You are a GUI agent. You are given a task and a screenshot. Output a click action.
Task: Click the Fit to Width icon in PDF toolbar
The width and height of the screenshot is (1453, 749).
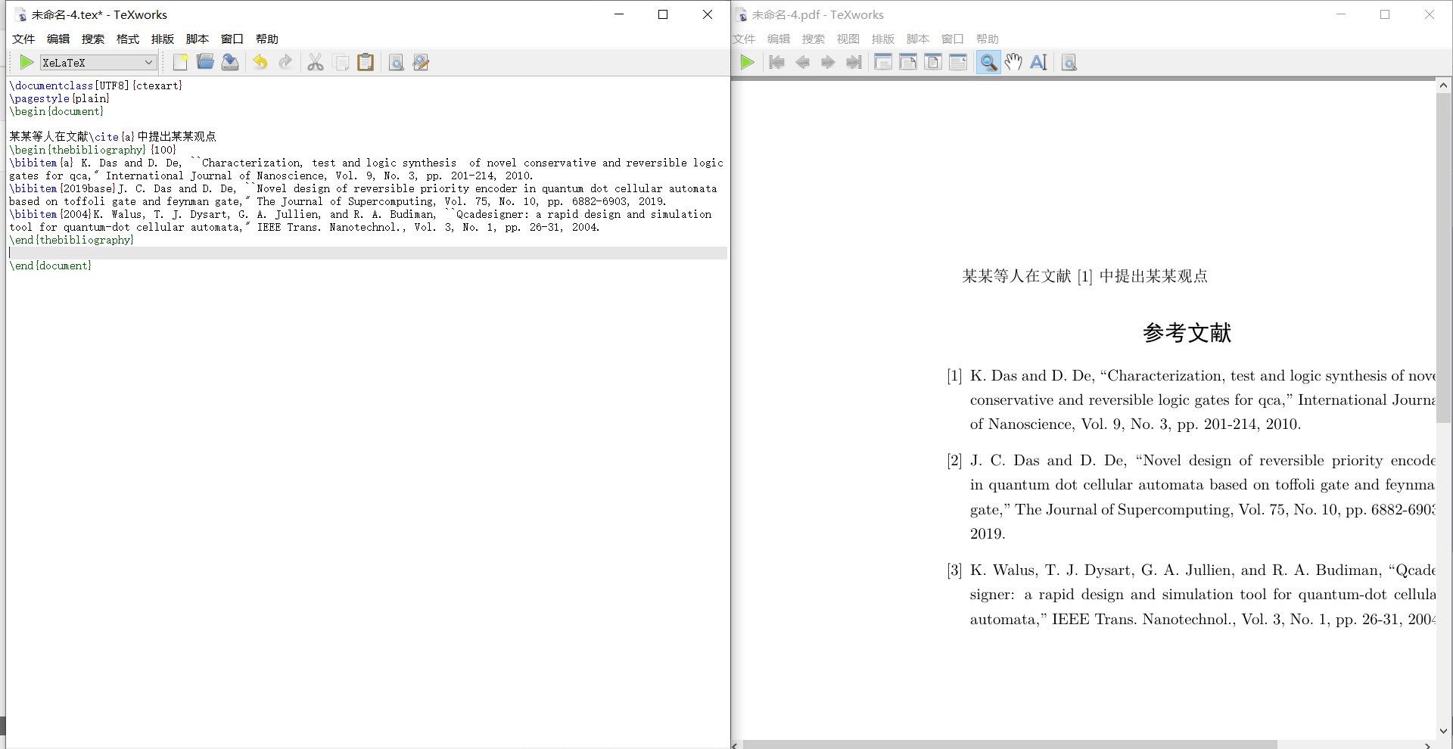click(x=907, y=63)
